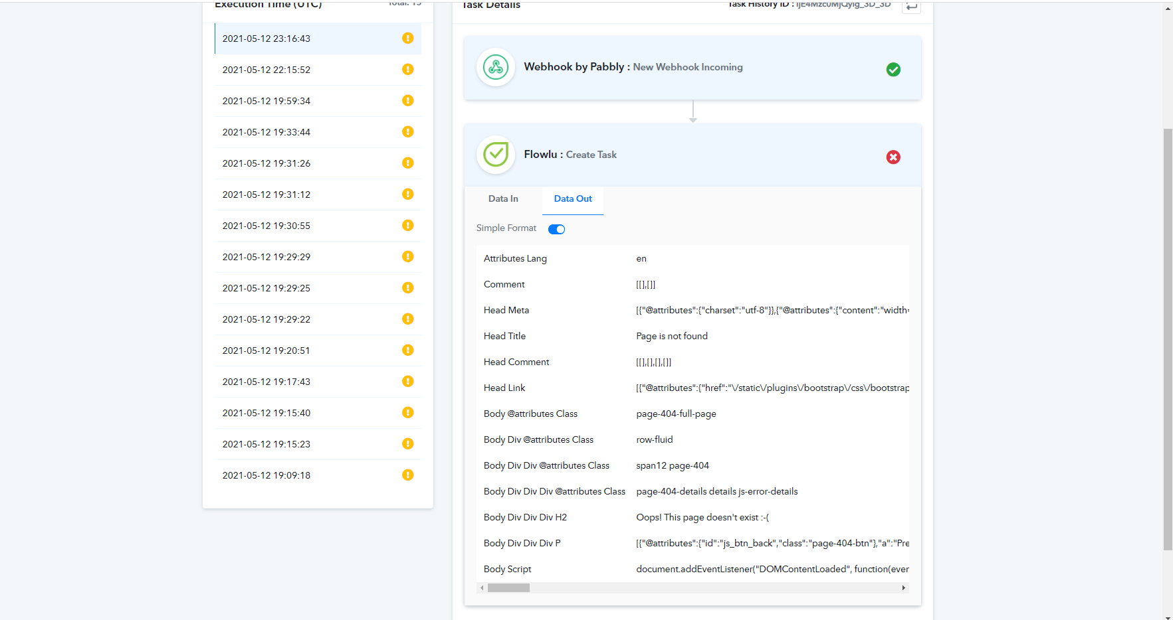Click the warning icon for 19:15:40 execution

coord(408,413)
